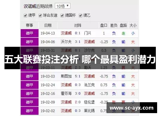
Task: Click opponent 莱比锡
Action: click(x=89, y=111)
